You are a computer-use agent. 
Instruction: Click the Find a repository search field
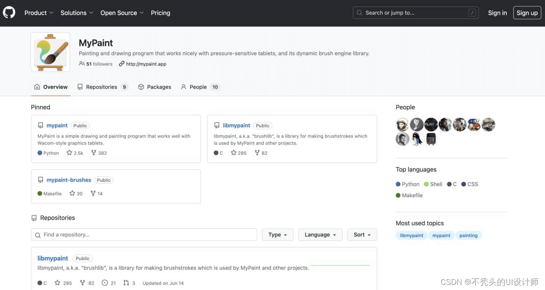[x=144, y=235]
